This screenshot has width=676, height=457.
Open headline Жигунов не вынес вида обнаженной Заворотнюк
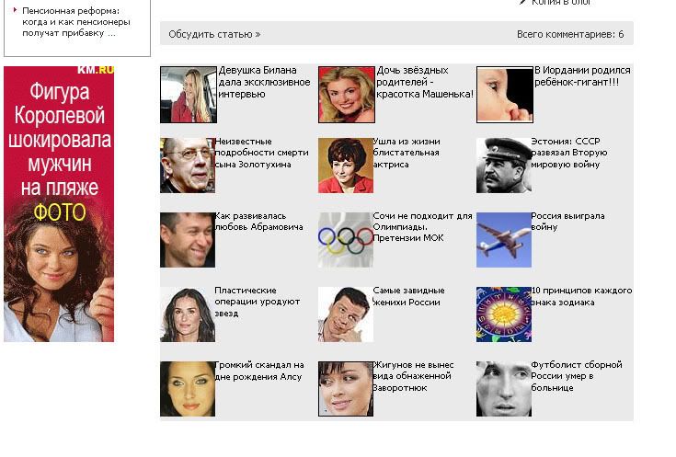[x=414, y=376]
